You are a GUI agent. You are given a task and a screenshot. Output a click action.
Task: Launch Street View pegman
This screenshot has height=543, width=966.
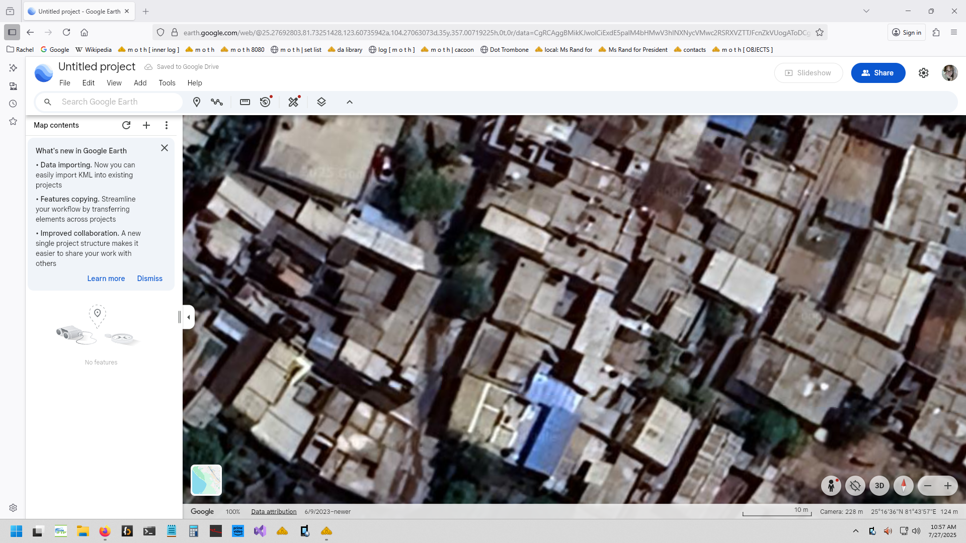[x=831, y=486]
